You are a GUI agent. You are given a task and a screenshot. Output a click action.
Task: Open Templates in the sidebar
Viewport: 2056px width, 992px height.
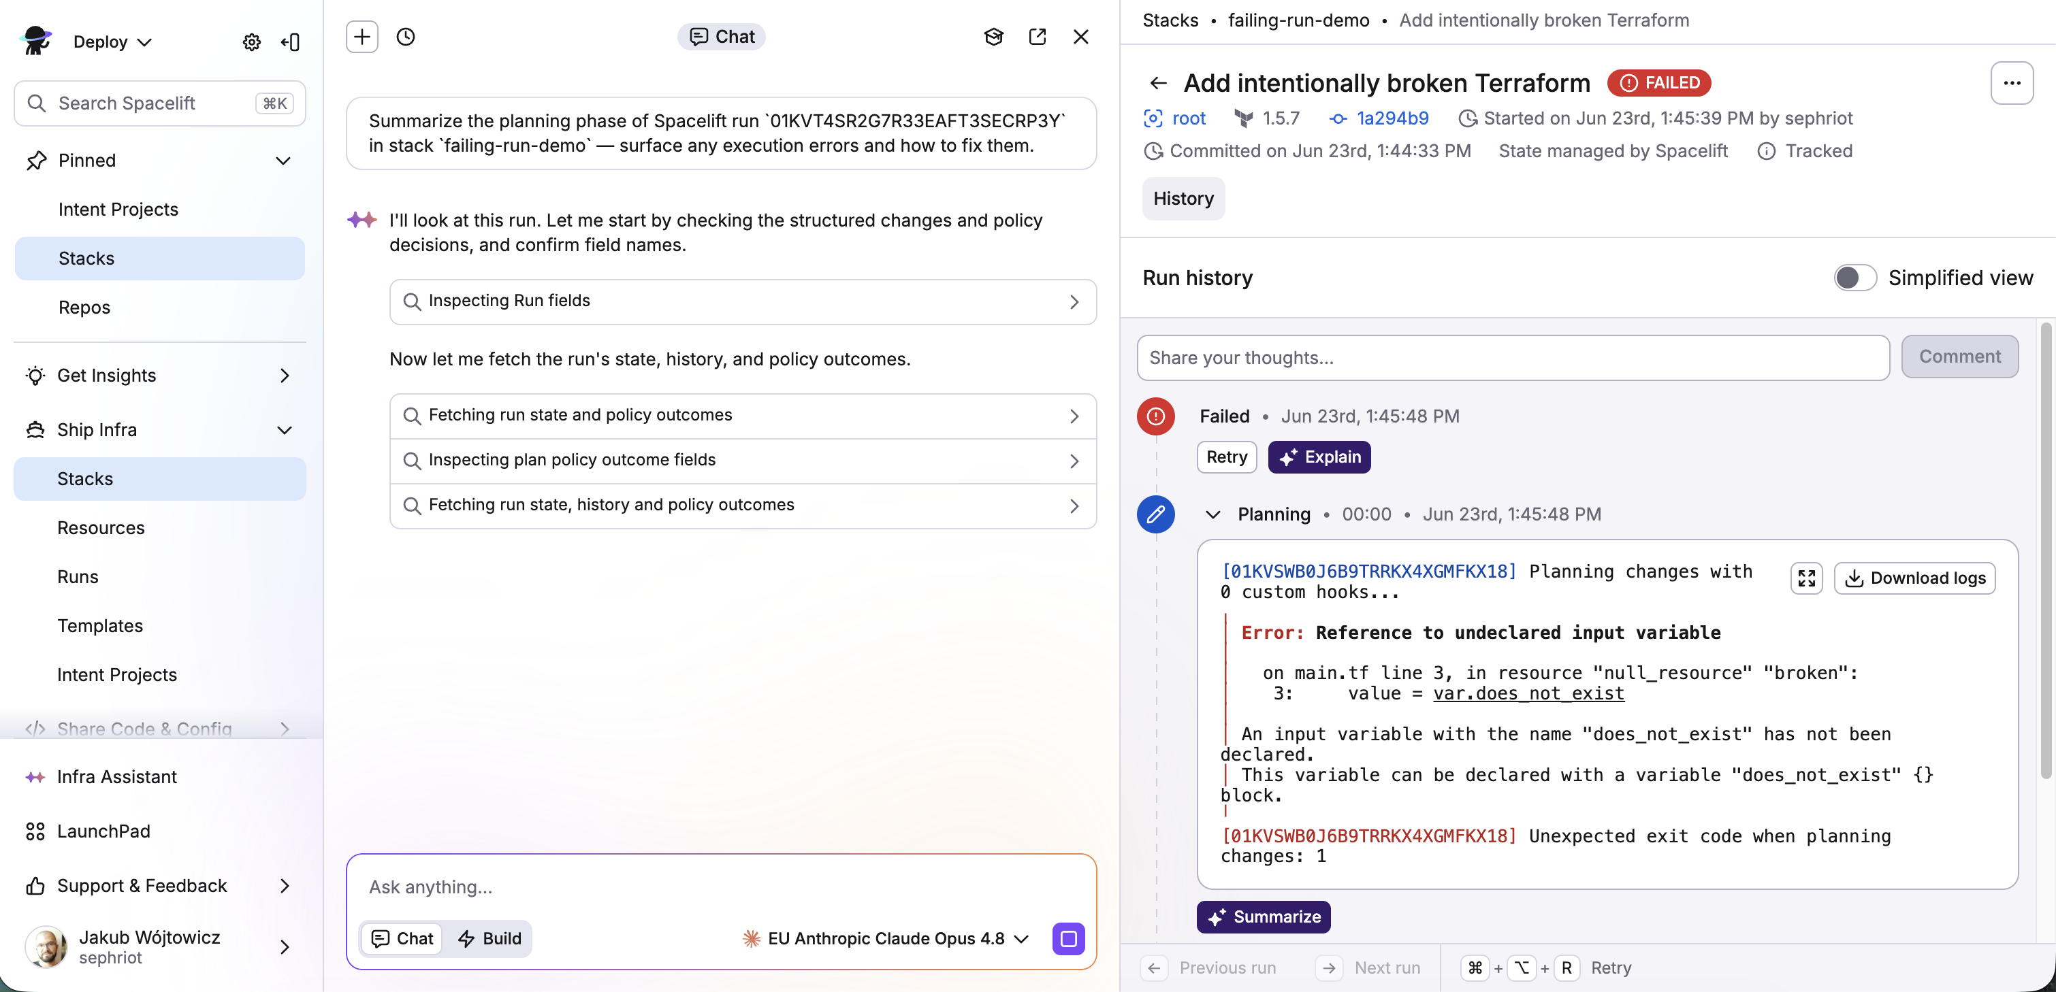100,626
